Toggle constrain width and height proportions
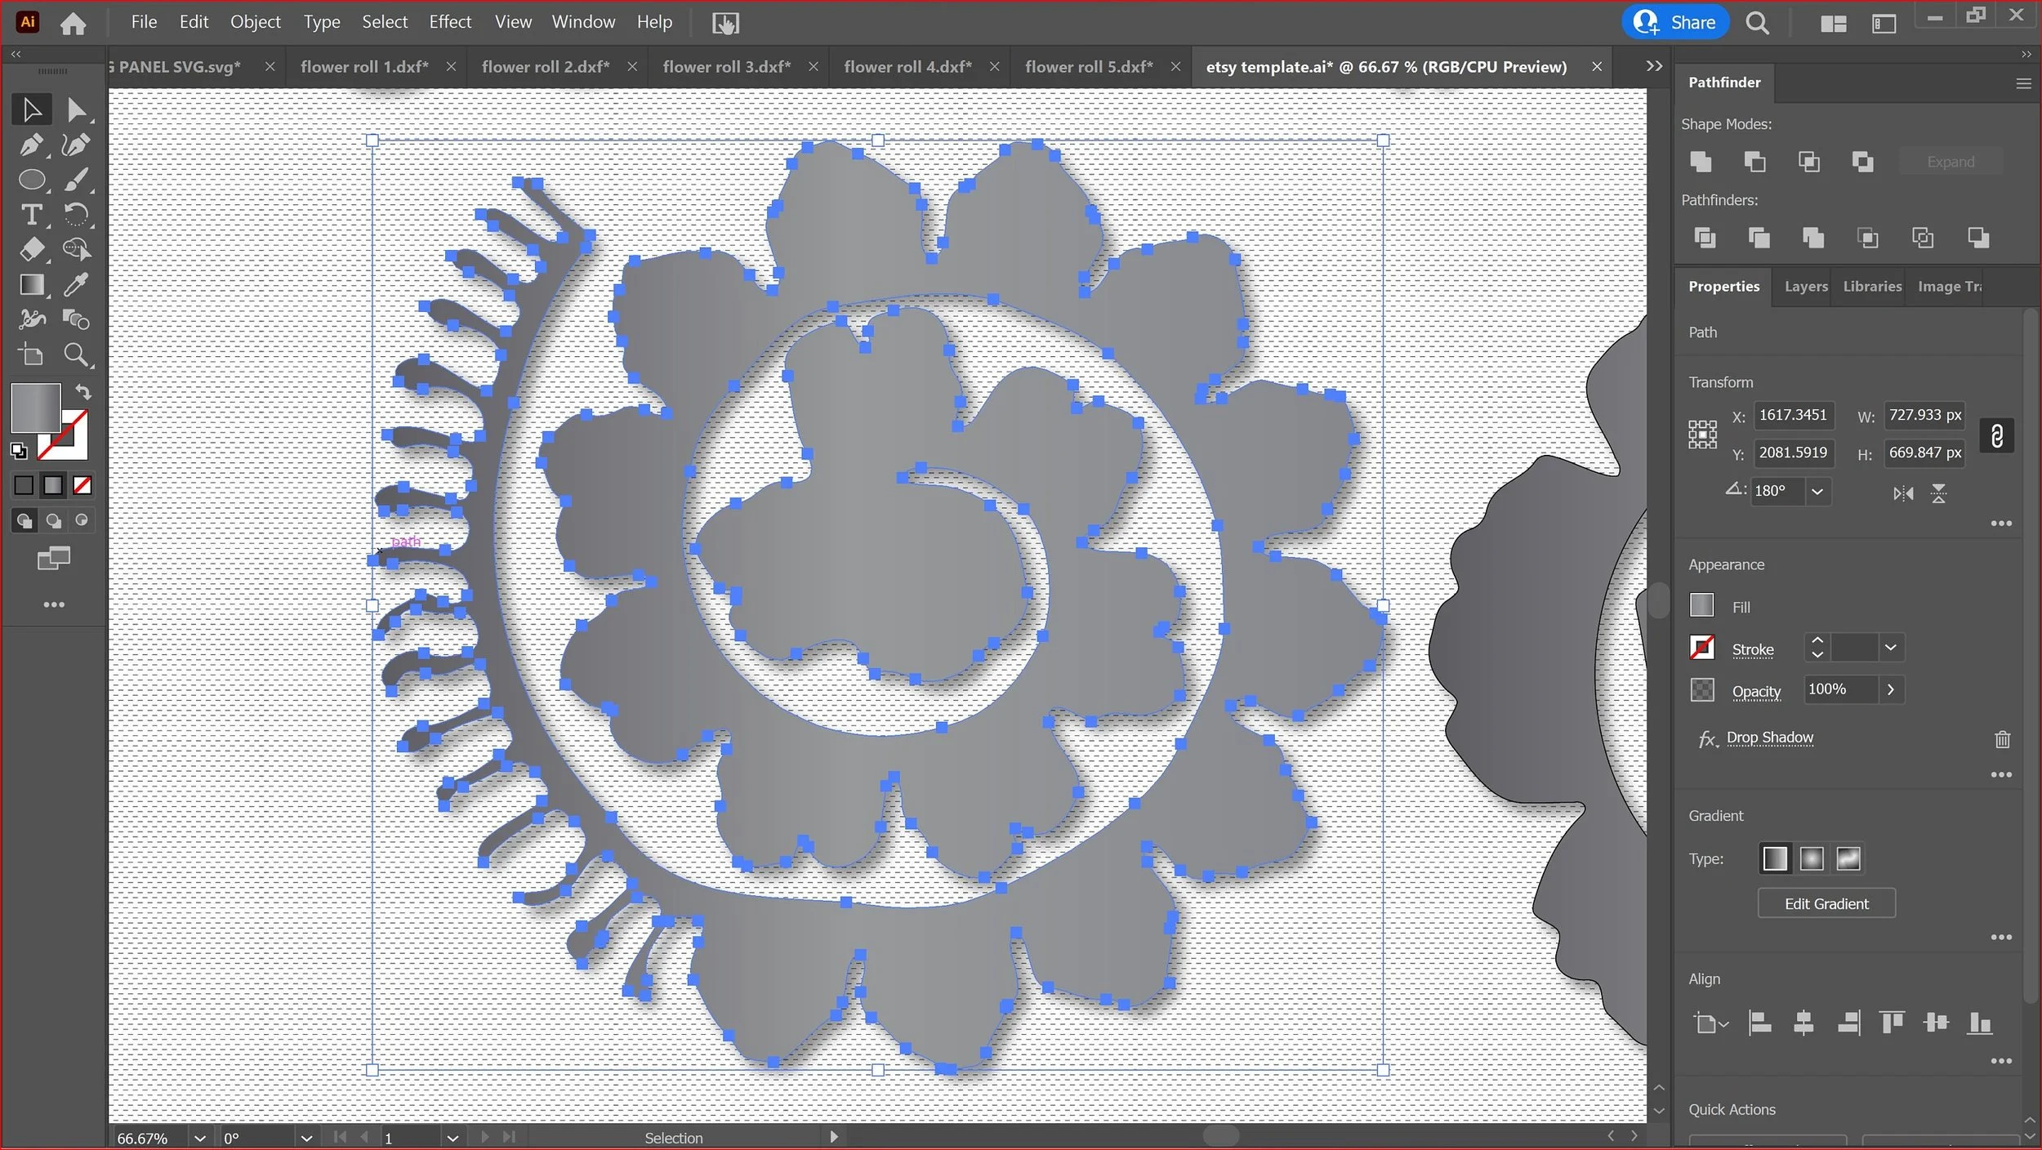 pyautogui.click(x=1996, y=435)
